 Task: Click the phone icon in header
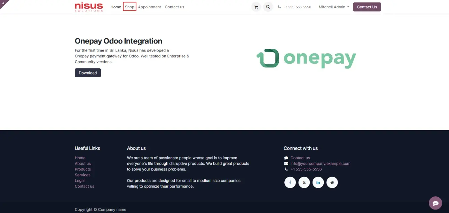[x=279, y=7]
